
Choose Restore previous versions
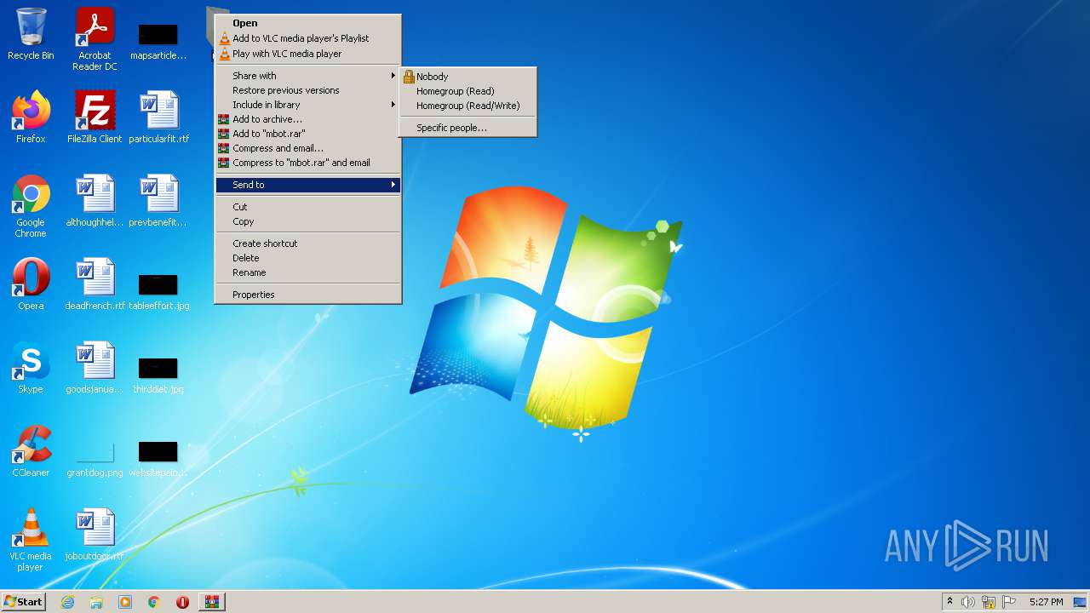click(x=308, y=90)
